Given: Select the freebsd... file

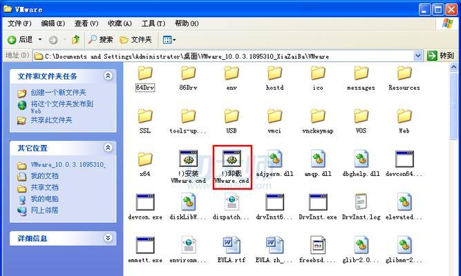Looking at the screenshot, I should click(x=318, y=250).
